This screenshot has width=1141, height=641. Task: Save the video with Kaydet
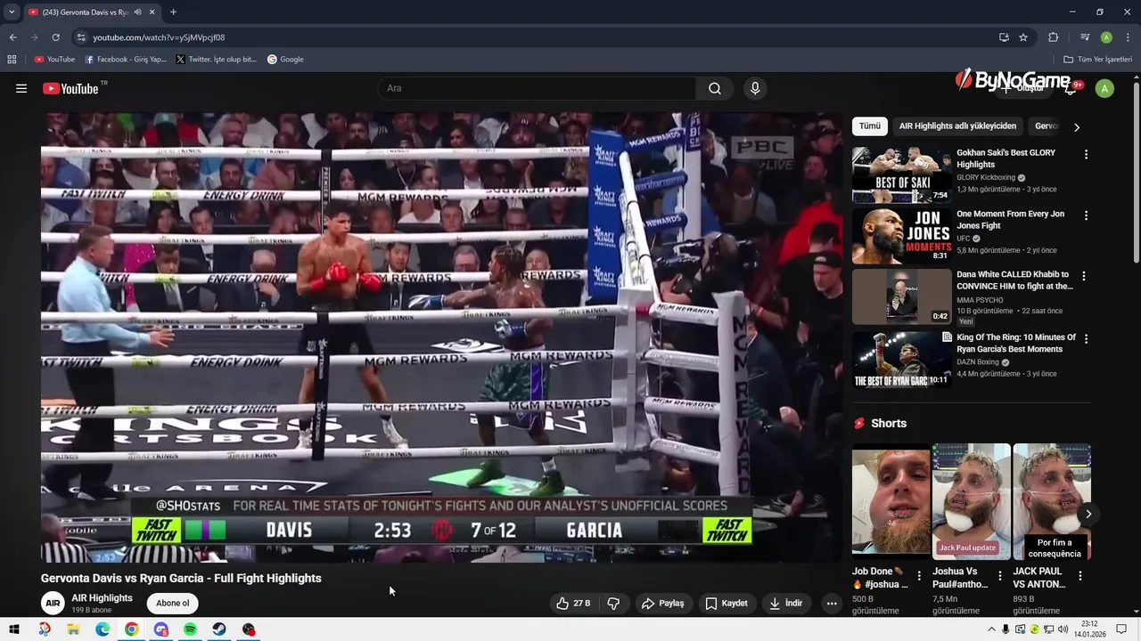pyautogui.click(x=726, y=604)
